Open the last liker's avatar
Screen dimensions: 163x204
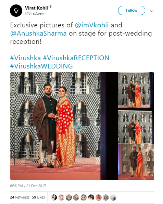[113, 197]
